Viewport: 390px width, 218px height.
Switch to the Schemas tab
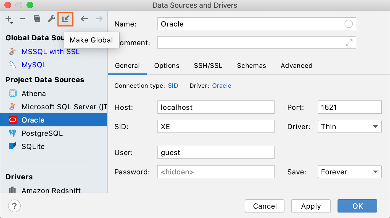pos(251,66)
